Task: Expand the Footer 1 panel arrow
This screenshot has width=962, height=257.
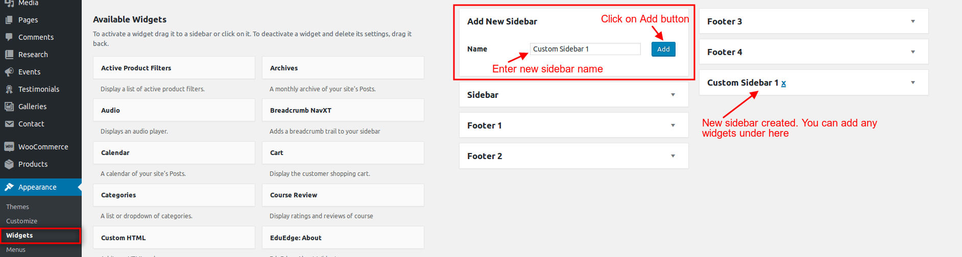Action: click(673, 125)
